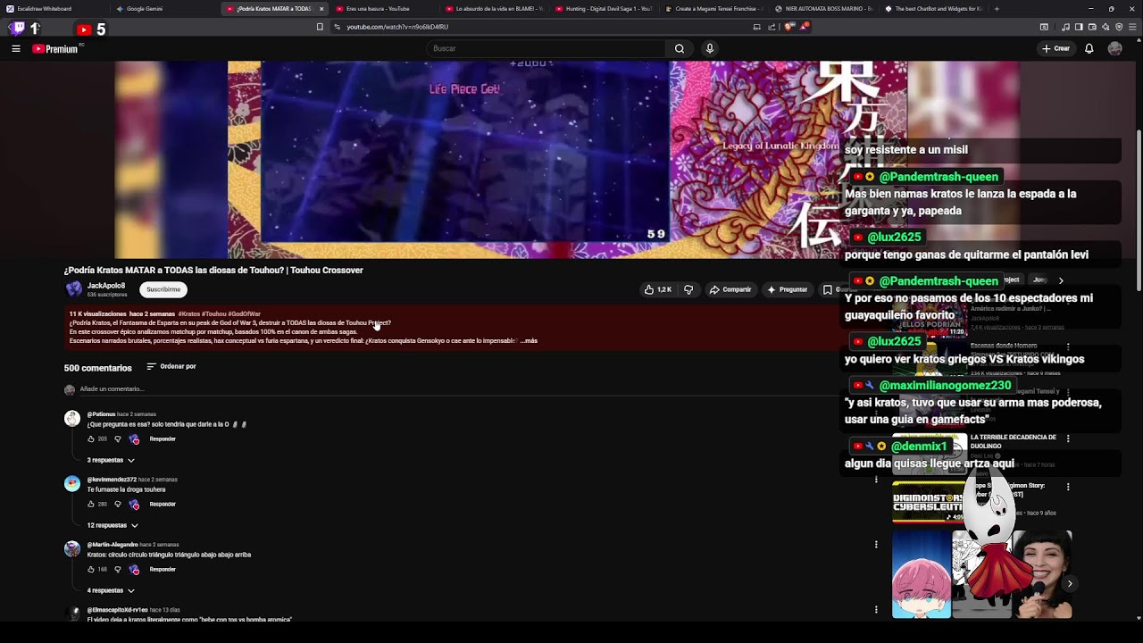Viewport: 1143px width, 643px height.
Task: Dislike the @kevinmendez372 comment
Action: [117, 505]
